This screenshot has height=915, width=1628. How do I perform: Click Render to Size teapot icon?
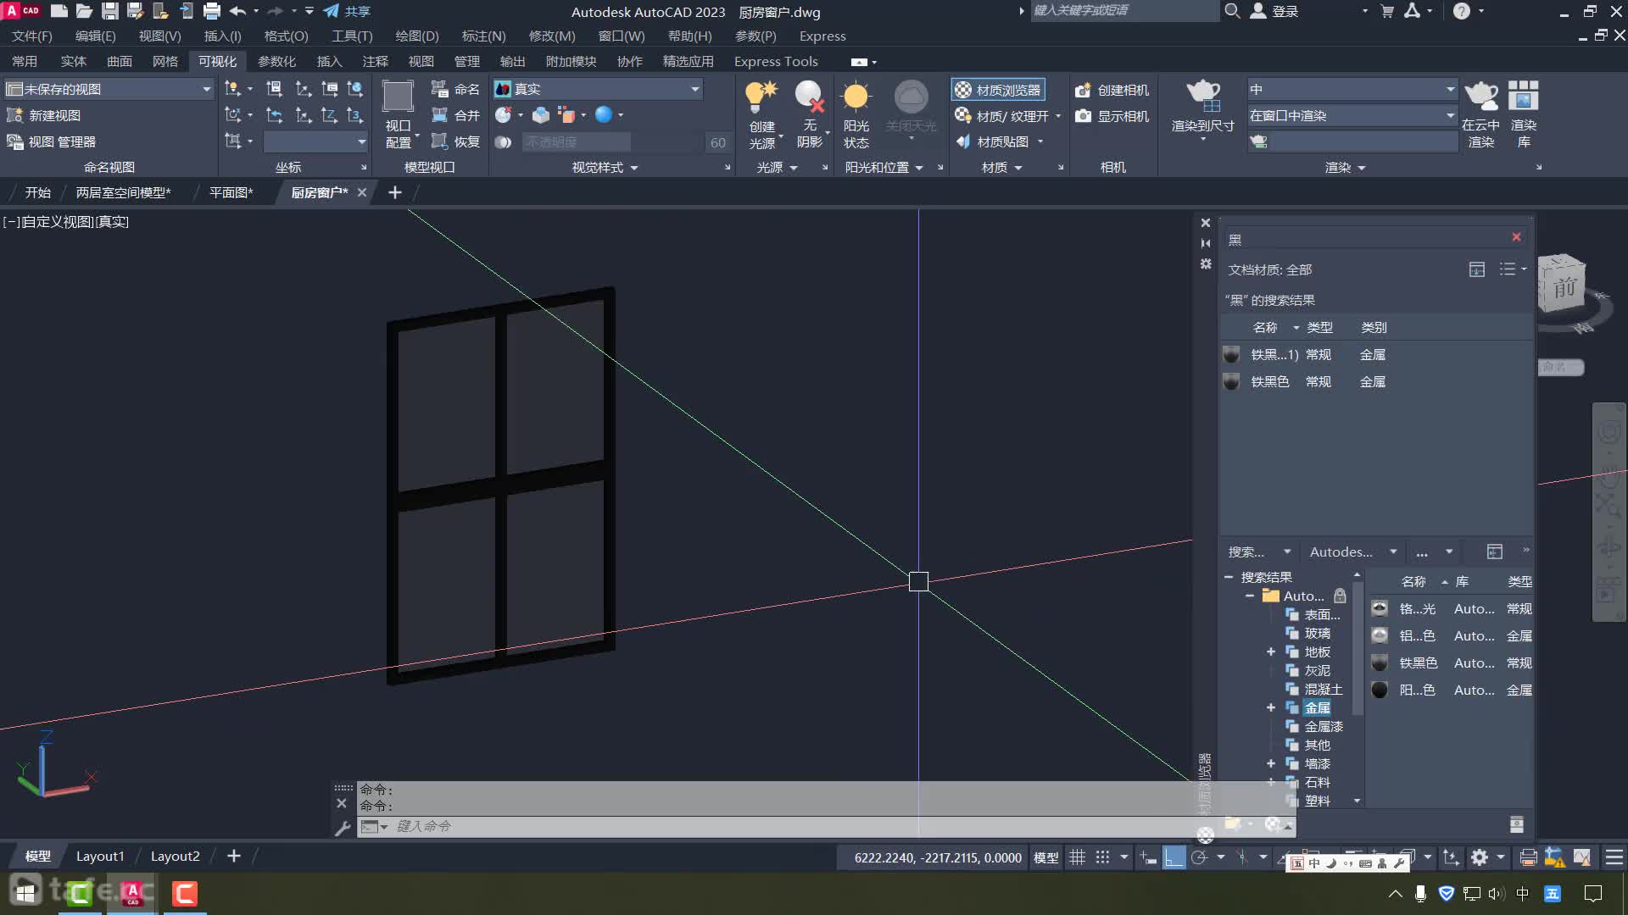[1203, 96]
